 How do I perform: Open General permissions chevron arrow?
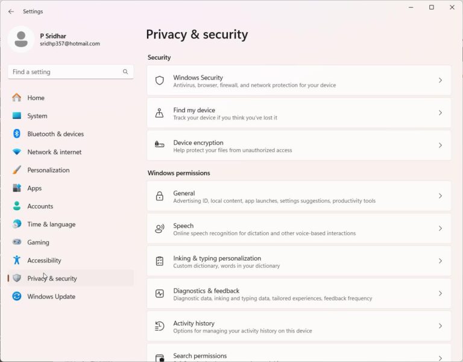click(x=440, y=196)
